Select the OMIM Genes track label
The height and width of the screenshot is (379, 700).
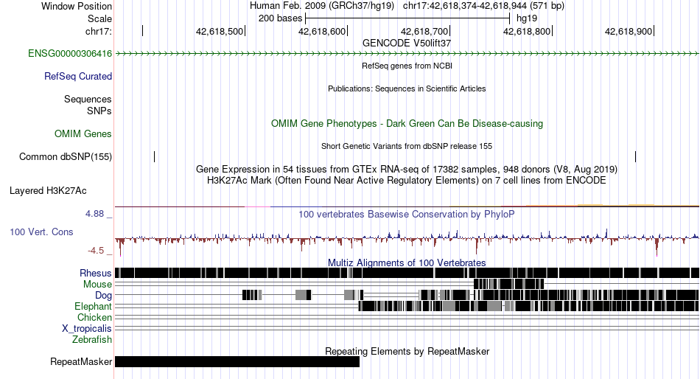tap(83, 133)
